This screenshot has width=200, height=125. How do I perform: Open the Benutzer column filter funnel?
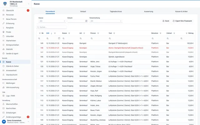pos(160,33)
